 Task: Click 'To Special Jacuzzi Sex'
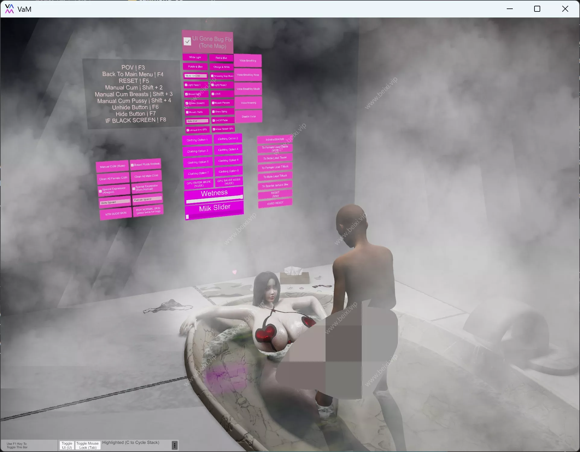click(275, 185)
